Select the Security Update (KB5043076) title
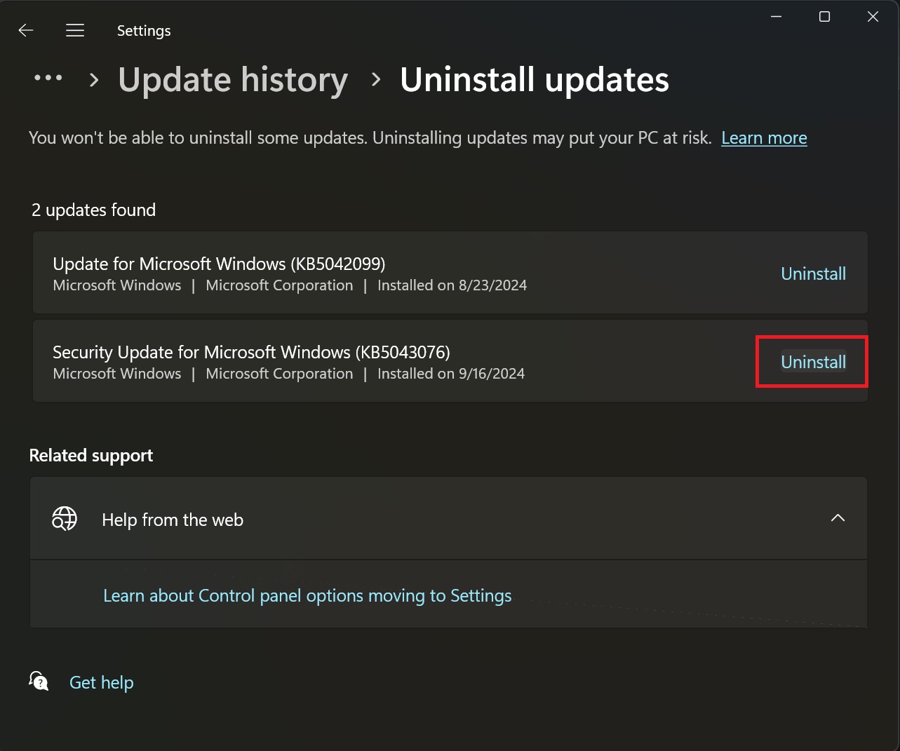The height and width of the screenshot is (751, 900). [251, 352]
